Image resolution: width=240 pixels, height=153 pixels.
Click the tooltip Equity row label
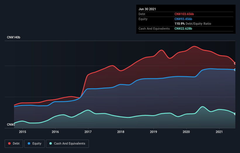point(143,19)
